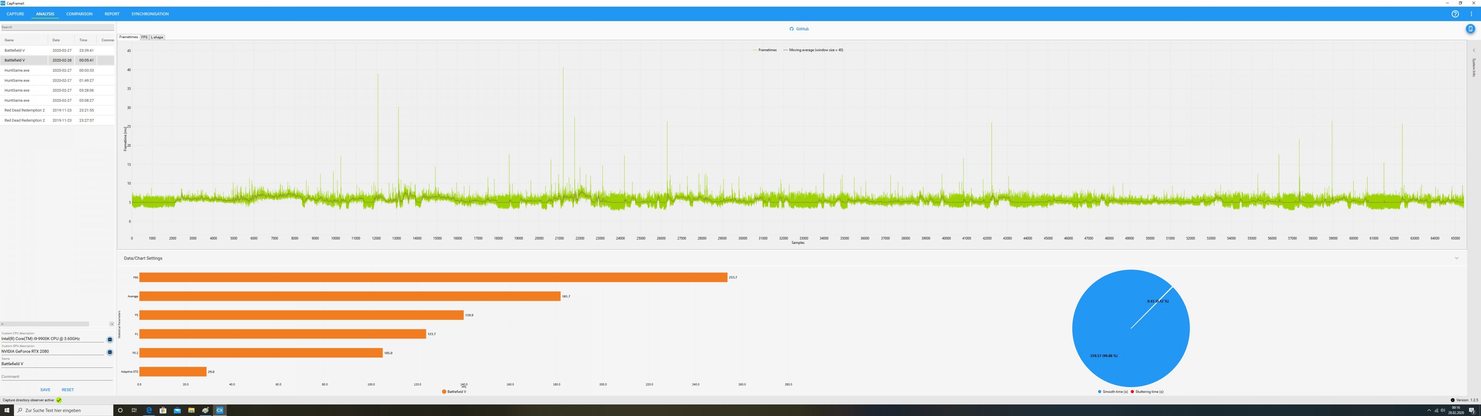This screenshot has height=416, width=1481.
Task: Toggle Stuttering time legend entry
Action: pyautogui.click(x=1147, y=392)
